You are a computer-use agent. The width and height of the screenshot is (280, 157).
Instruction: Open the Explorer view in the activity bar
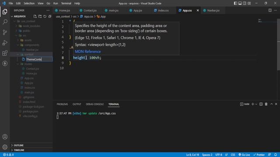pos(5,12)
